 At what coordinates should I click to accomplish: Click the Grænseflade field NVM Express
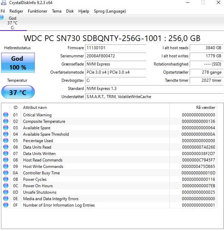click(116, 64)
